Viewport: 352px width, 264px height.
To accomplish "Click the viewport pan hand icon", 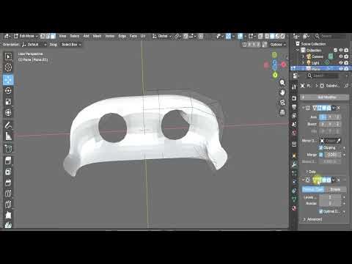I will [282, 92].
